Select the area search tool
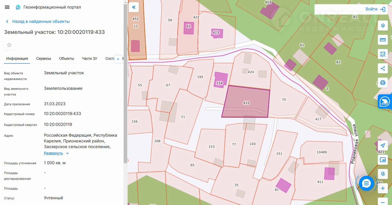392x205 pixels. click(x=383, y=54)
